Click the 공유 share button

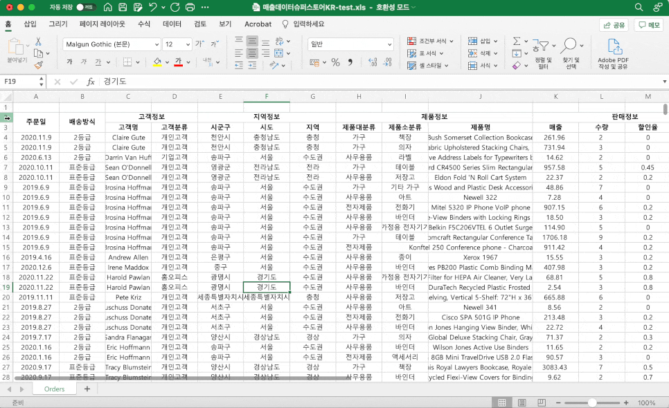pyautogui.click(x=614, y=25)
